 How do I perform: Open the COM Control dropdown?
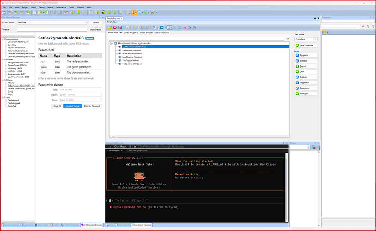click(51, 22)
